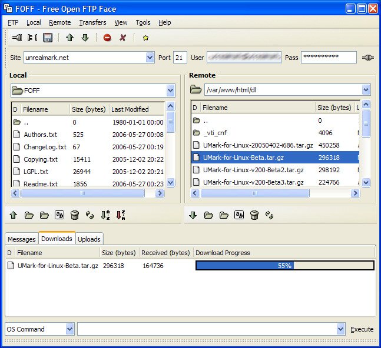The width and height of the screenshot is (381, 348).
Task: Click the yellow star favorites icon
Action: click(145, 38)
